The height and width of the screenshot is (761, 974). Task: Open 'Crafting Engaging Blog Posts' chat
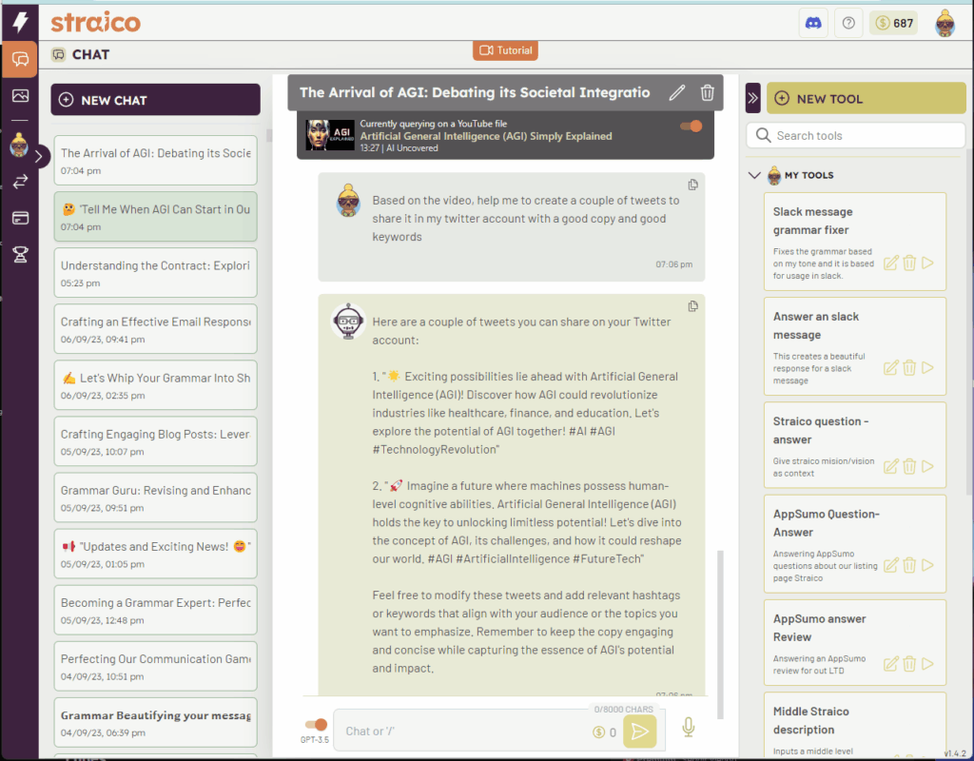pos(155,441)
